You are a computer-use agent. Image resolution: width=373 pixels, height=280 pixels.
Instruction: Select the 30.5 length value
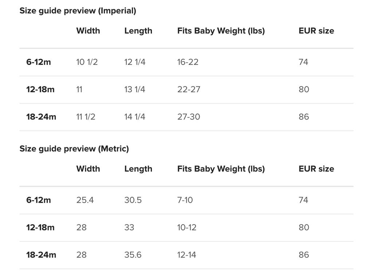click(133, 200)
